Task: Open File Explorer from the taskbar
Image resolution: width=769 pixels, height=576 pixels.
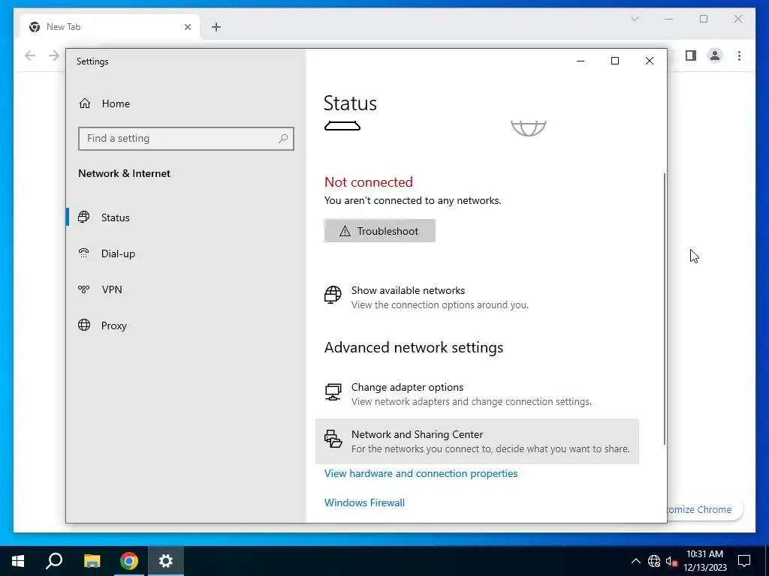Action: [92, 561]
